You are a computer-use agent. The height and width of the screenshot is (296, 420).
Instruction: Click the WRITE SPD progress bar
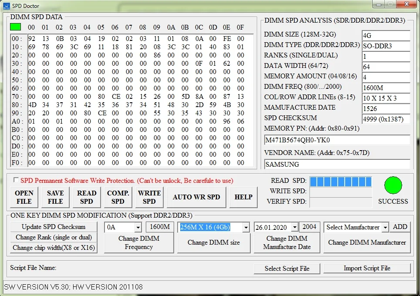[x=341, y=192]
